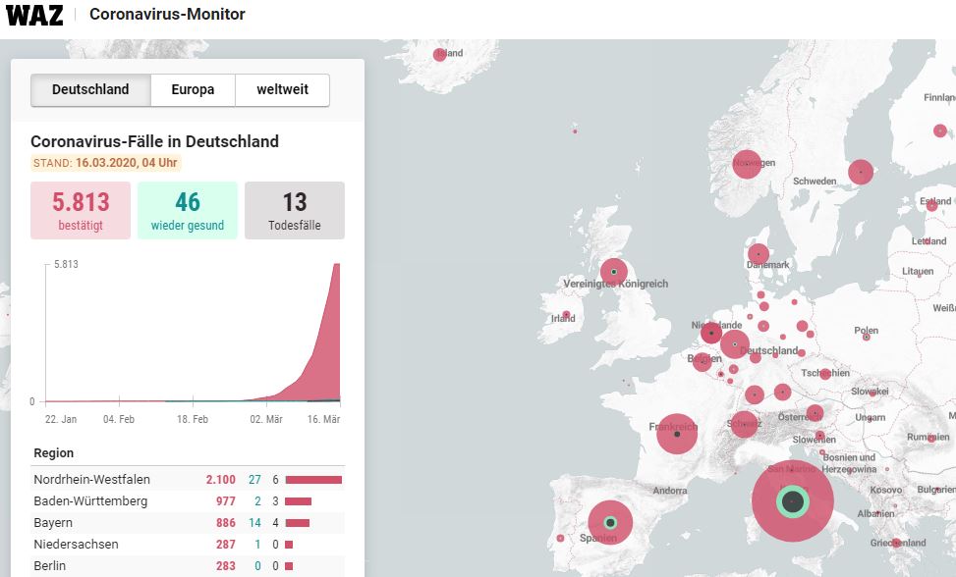The width and height of the screenshot is (956, 577).
Task: Click the peak of the cases chart
Action: tap(337, 266)
